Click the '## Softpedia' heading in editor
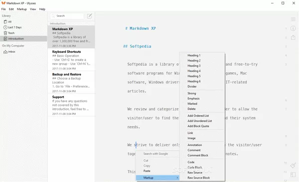Viewport: 299px width, 182px height. [x=137, y=46]
